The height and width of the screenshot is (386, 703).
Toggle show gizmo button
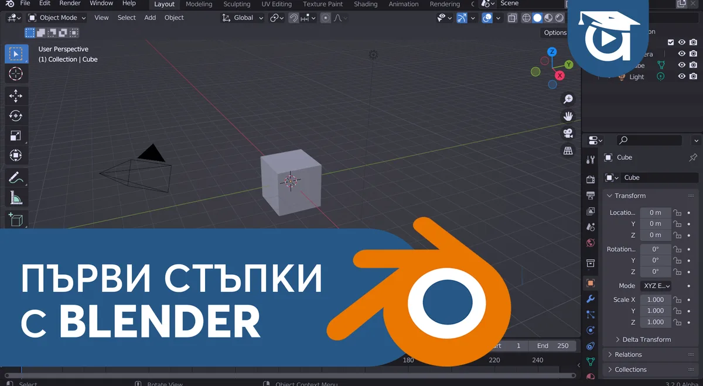(462, 18)
